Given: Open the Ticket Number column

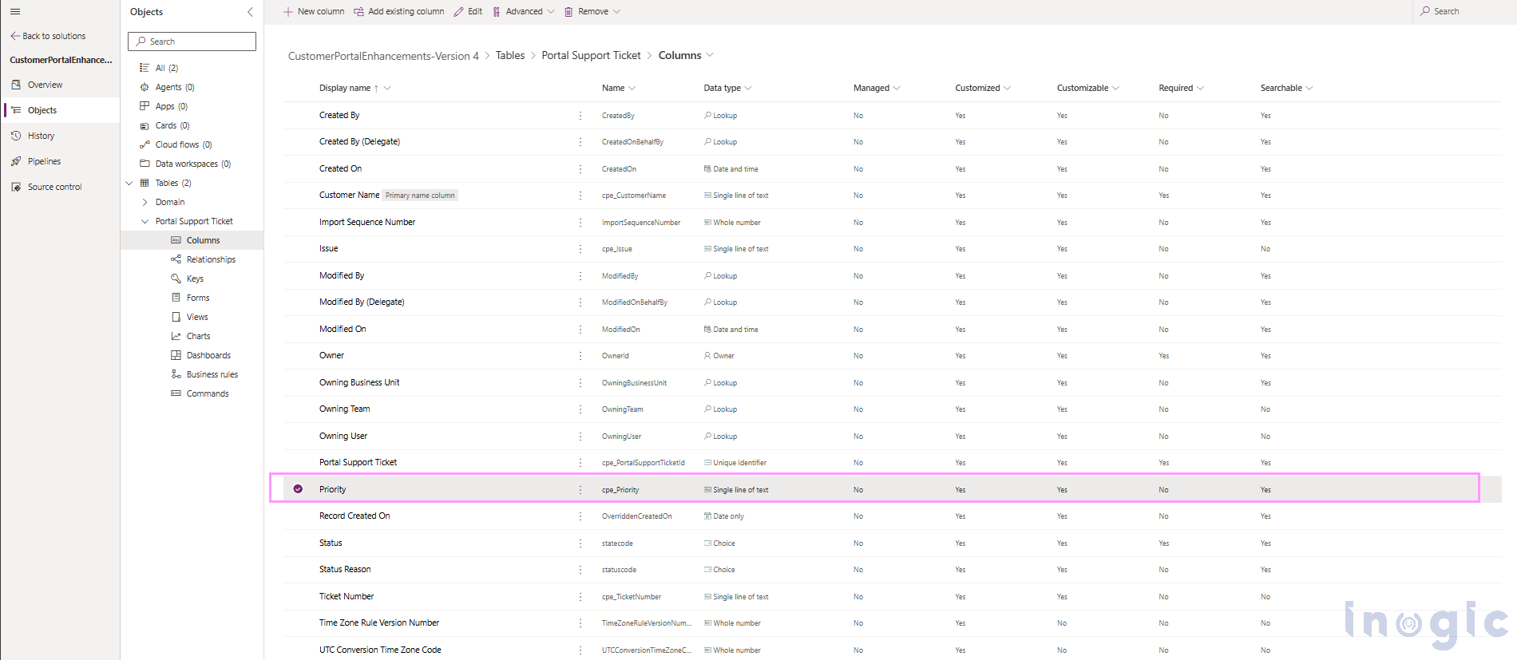Looking at the screenshot, I should pos(347,596).
